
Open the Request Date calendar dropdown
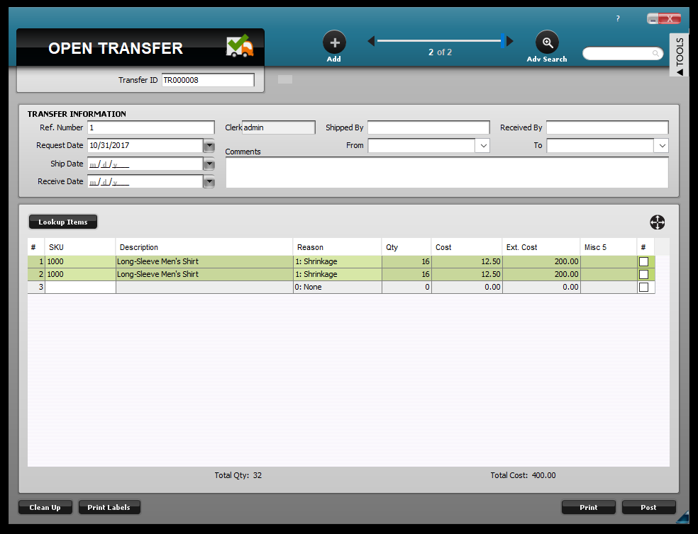click(x=209, y=145)
